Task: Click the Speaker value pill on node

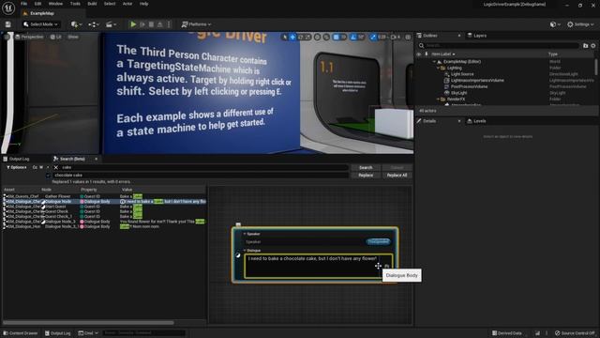Action: pyautogui.click(x=378, y=241)
